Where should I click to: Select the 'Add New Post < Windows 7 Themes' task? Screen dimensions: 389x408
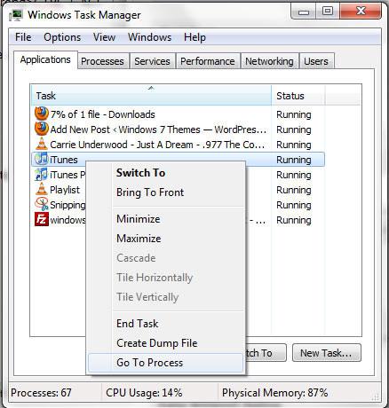[x=158, y=129]
